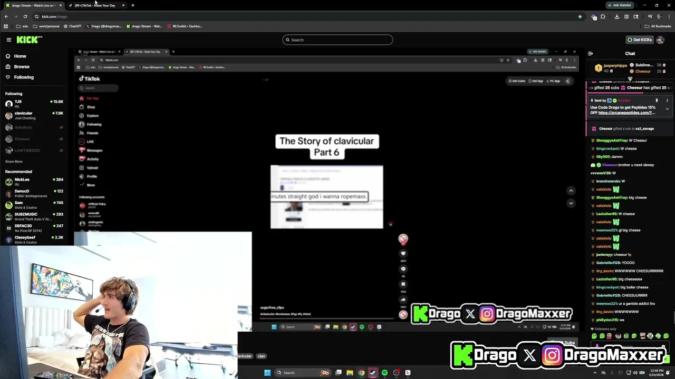
Task: Open TikTok video comments
Action: click(403, 269)
